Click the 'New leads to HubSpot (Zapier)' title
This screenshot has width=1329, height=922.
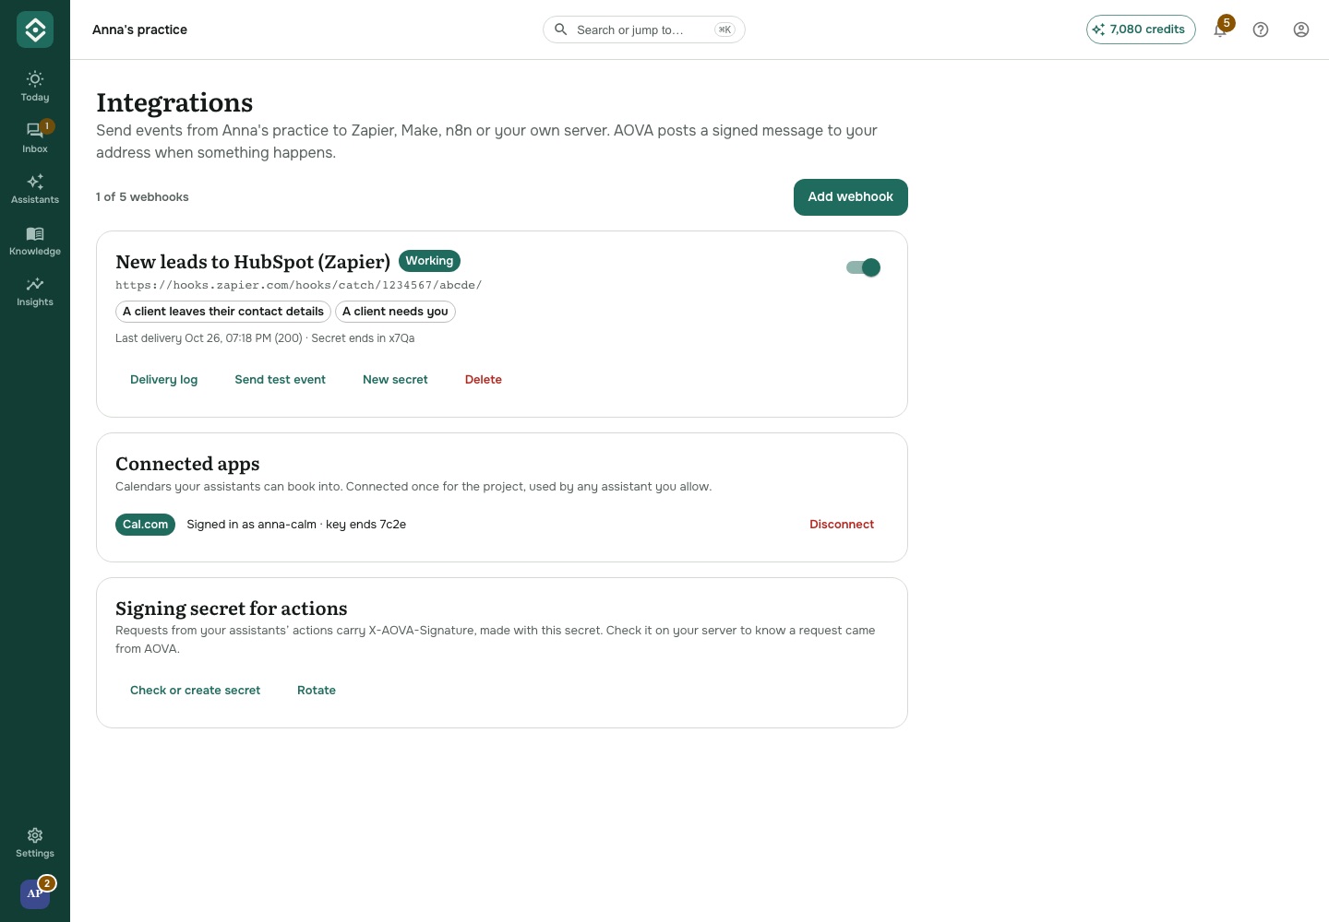pyautogui.click(x=253, y=262)
